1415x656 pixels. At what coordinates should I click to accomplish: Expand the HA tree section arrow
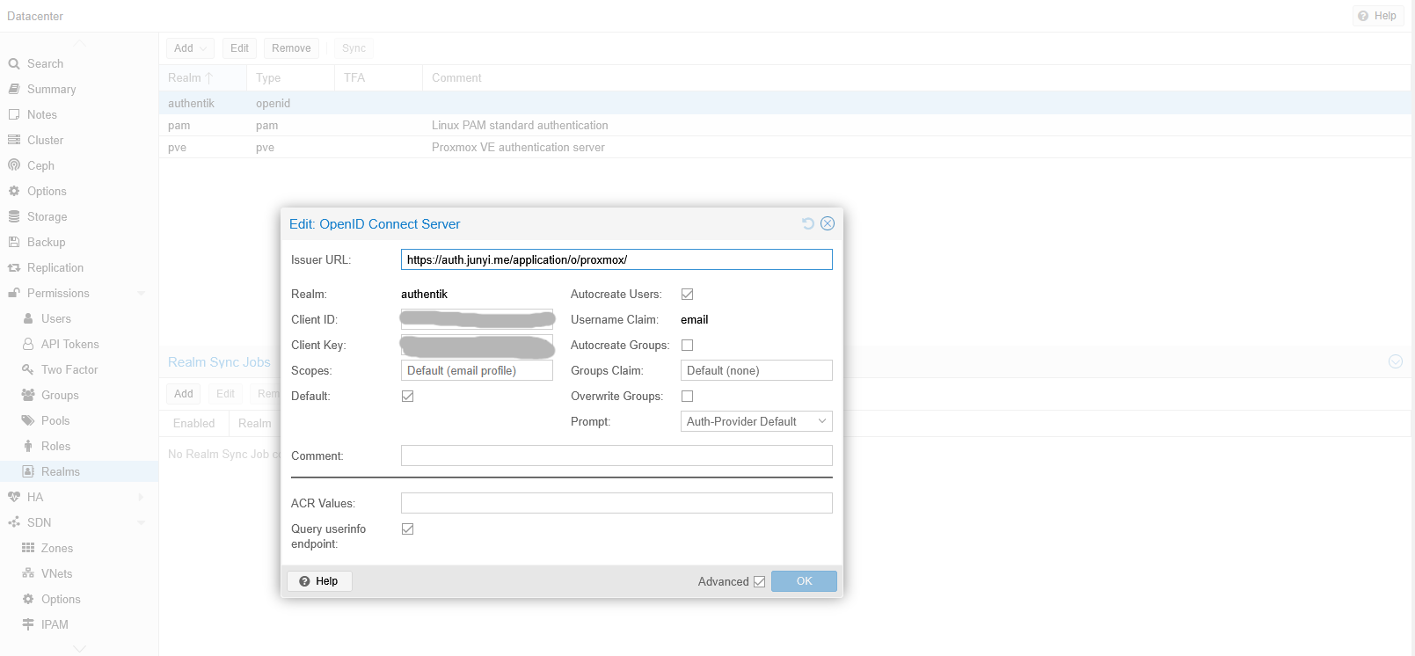[x=142, y=497]
